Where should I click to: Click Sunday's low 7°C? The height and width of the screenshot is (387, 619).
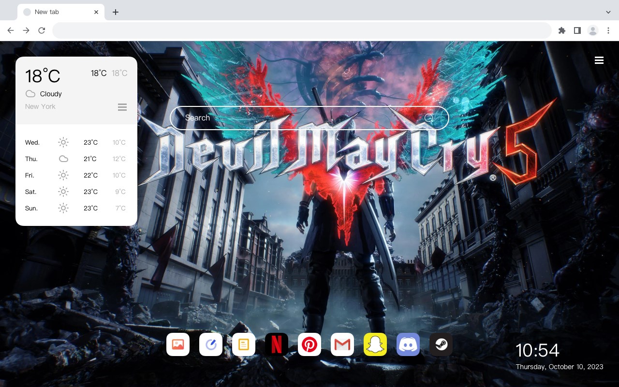tap(120, 208)
